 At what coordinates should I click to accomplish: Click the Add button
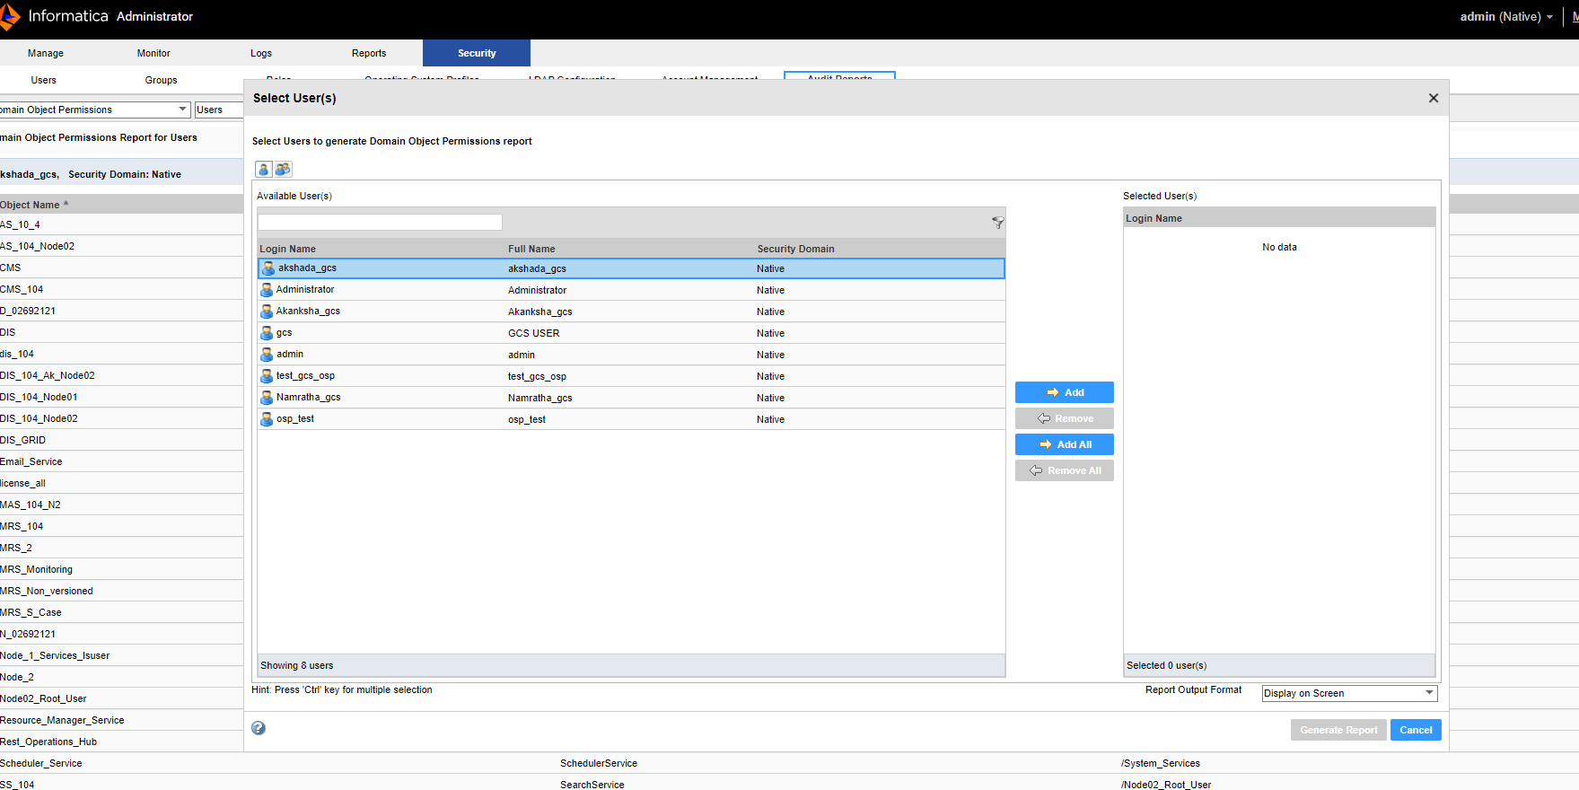[1065, 392]
